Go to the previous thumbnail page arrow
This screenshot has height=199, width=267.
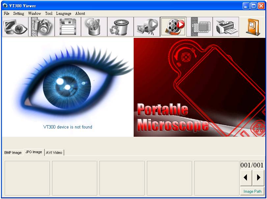coord(246,178)
